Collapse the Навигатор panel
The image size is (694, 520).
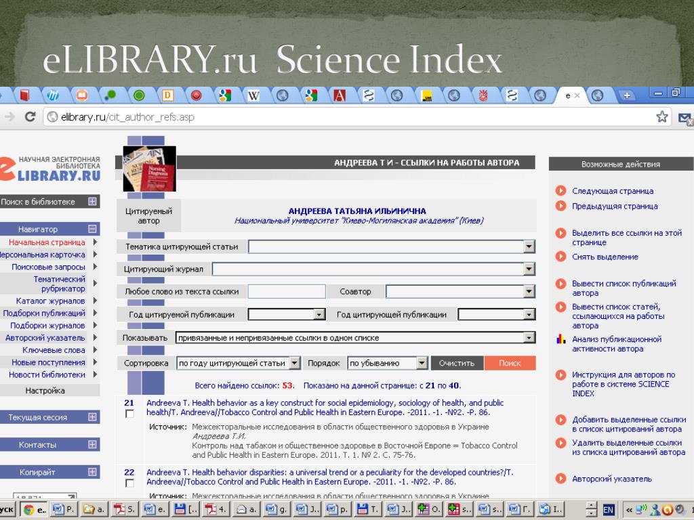pos(92,229)
